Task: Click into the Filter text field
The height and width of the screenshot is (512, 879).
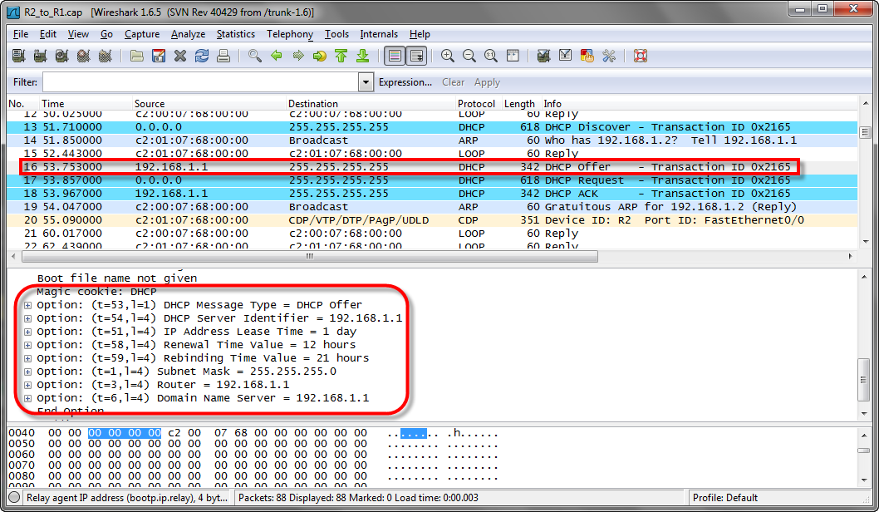Action: point(201,82)
